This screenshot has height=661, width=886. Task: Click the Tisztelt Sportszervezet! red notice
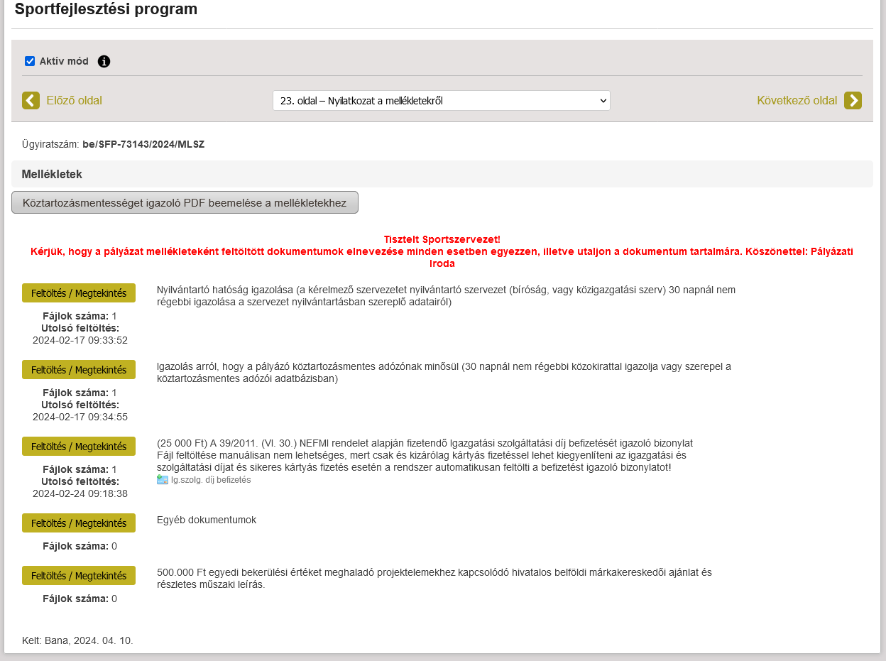tap(442, 239)
